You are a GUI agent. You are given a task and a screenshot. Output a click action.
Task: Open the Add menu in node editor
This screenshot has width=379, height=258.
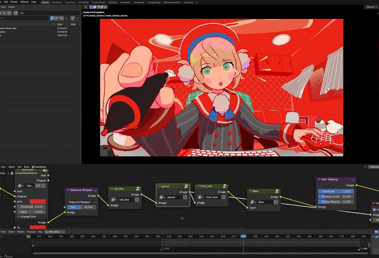(x=19, y=167)
